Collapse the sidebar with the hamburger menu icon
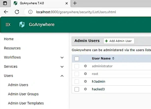This screenshot has height=109, width=151. tap(8, 25)
